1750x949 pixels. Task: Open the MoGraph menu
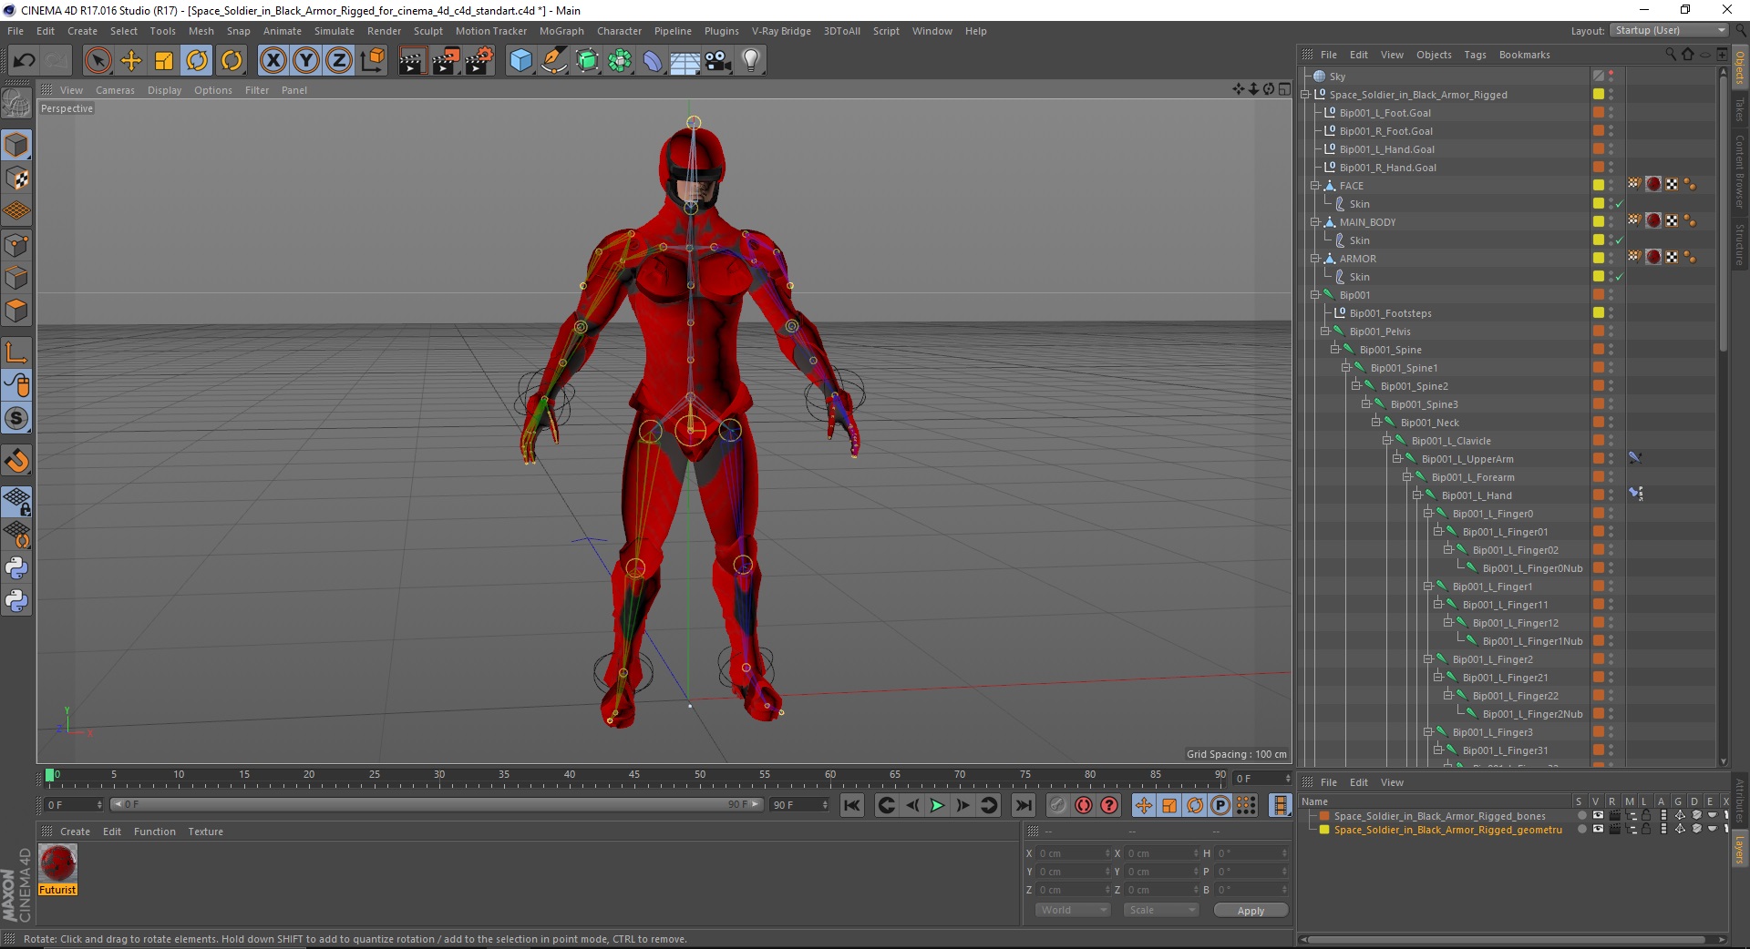coord(561,31)
